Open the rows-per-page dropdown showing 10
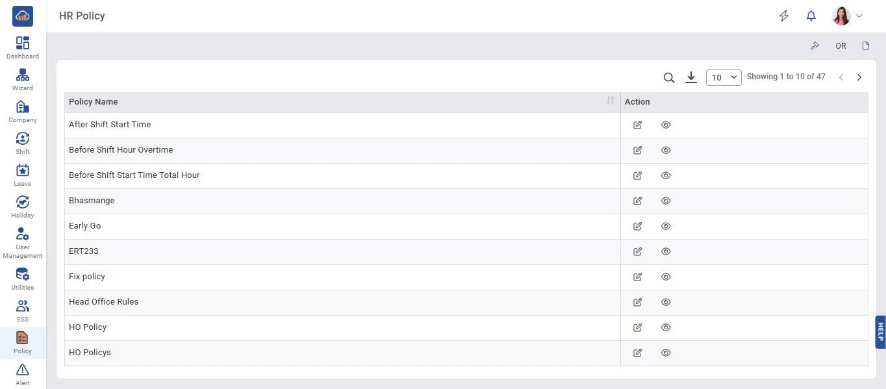The width and height of the screenshot is (886, 389). (724, 77)
